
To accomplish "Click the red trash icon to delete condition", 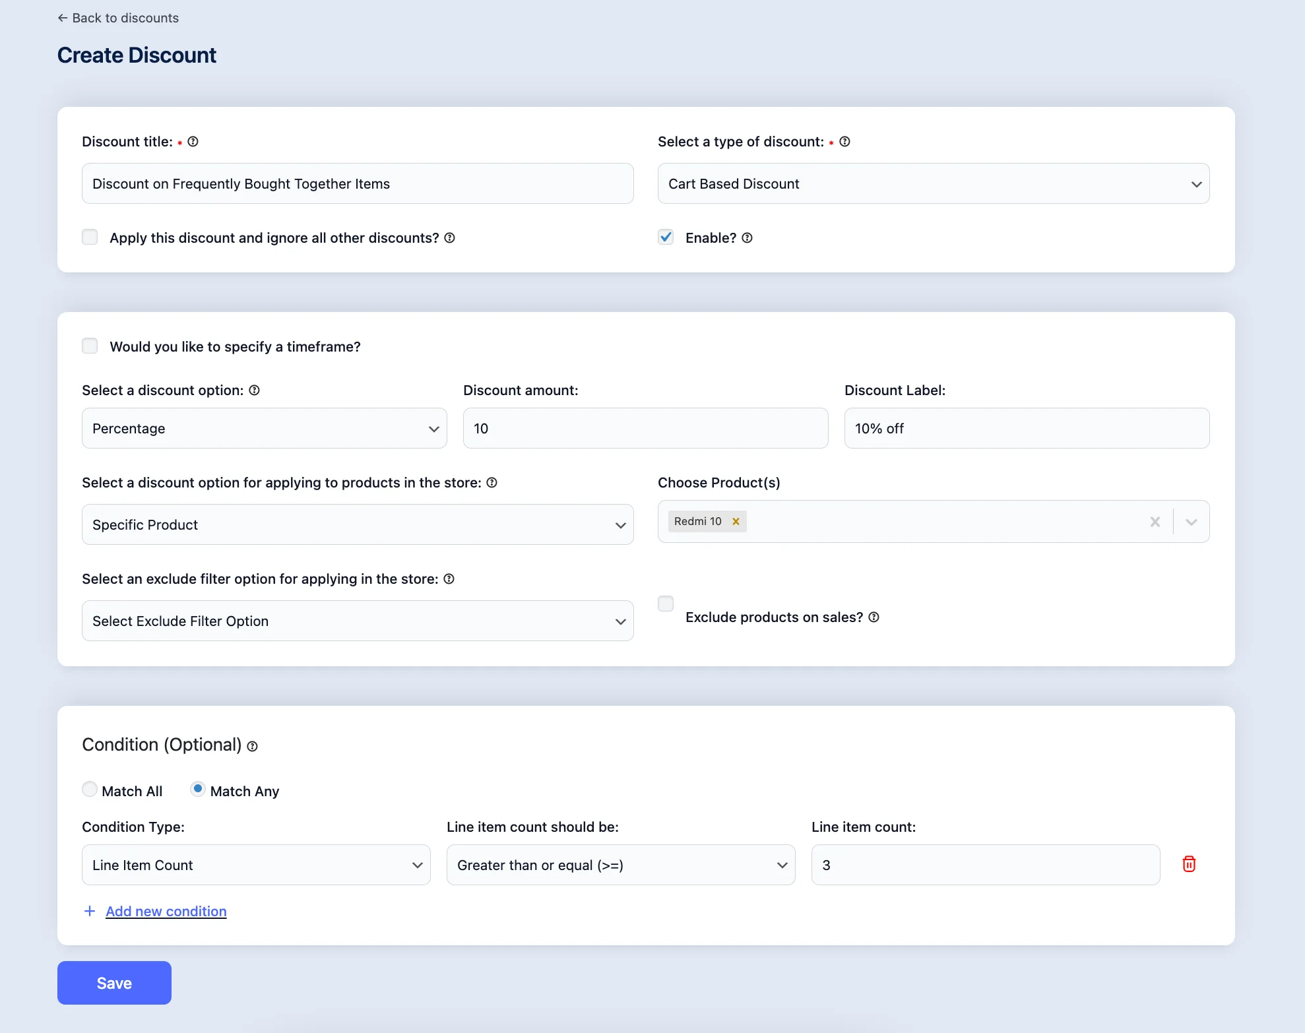I will pos(1189,864).
